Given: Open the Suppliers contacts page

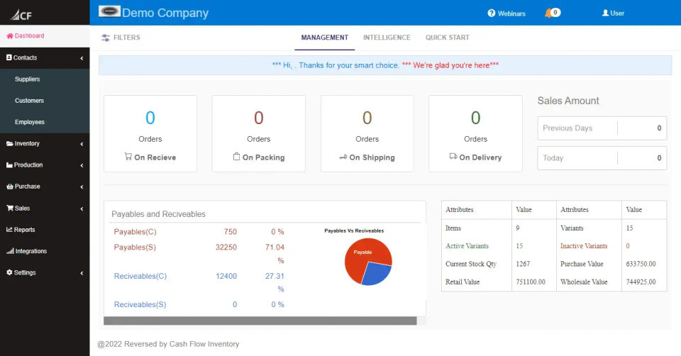Looking at the screenshot, I should [28, 79].
